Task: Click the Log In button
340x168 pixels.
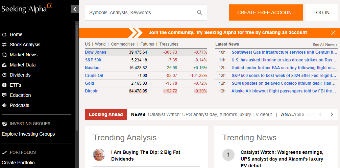Action: 321,12
